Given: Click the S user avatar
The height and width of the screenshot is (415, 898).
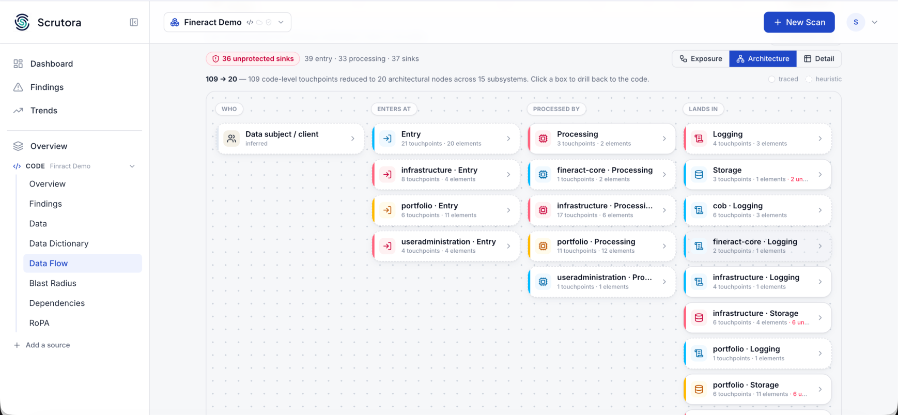Looking at the screenshot, I should (856, 22).
